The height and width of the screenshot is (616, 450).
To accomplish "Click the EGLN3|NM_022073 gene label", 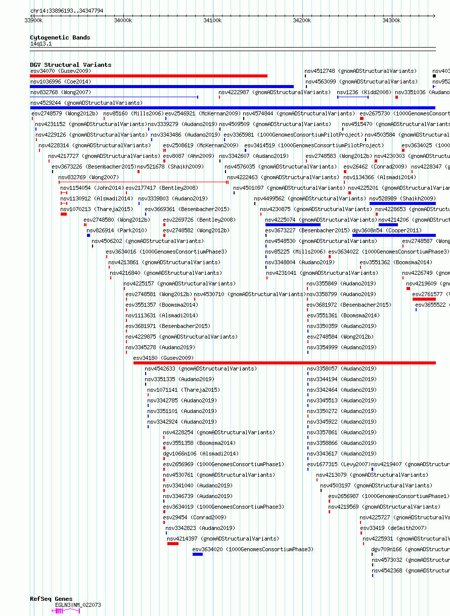I will [78, 605].
